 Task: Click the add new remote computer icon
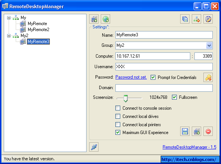pos(94,19)
